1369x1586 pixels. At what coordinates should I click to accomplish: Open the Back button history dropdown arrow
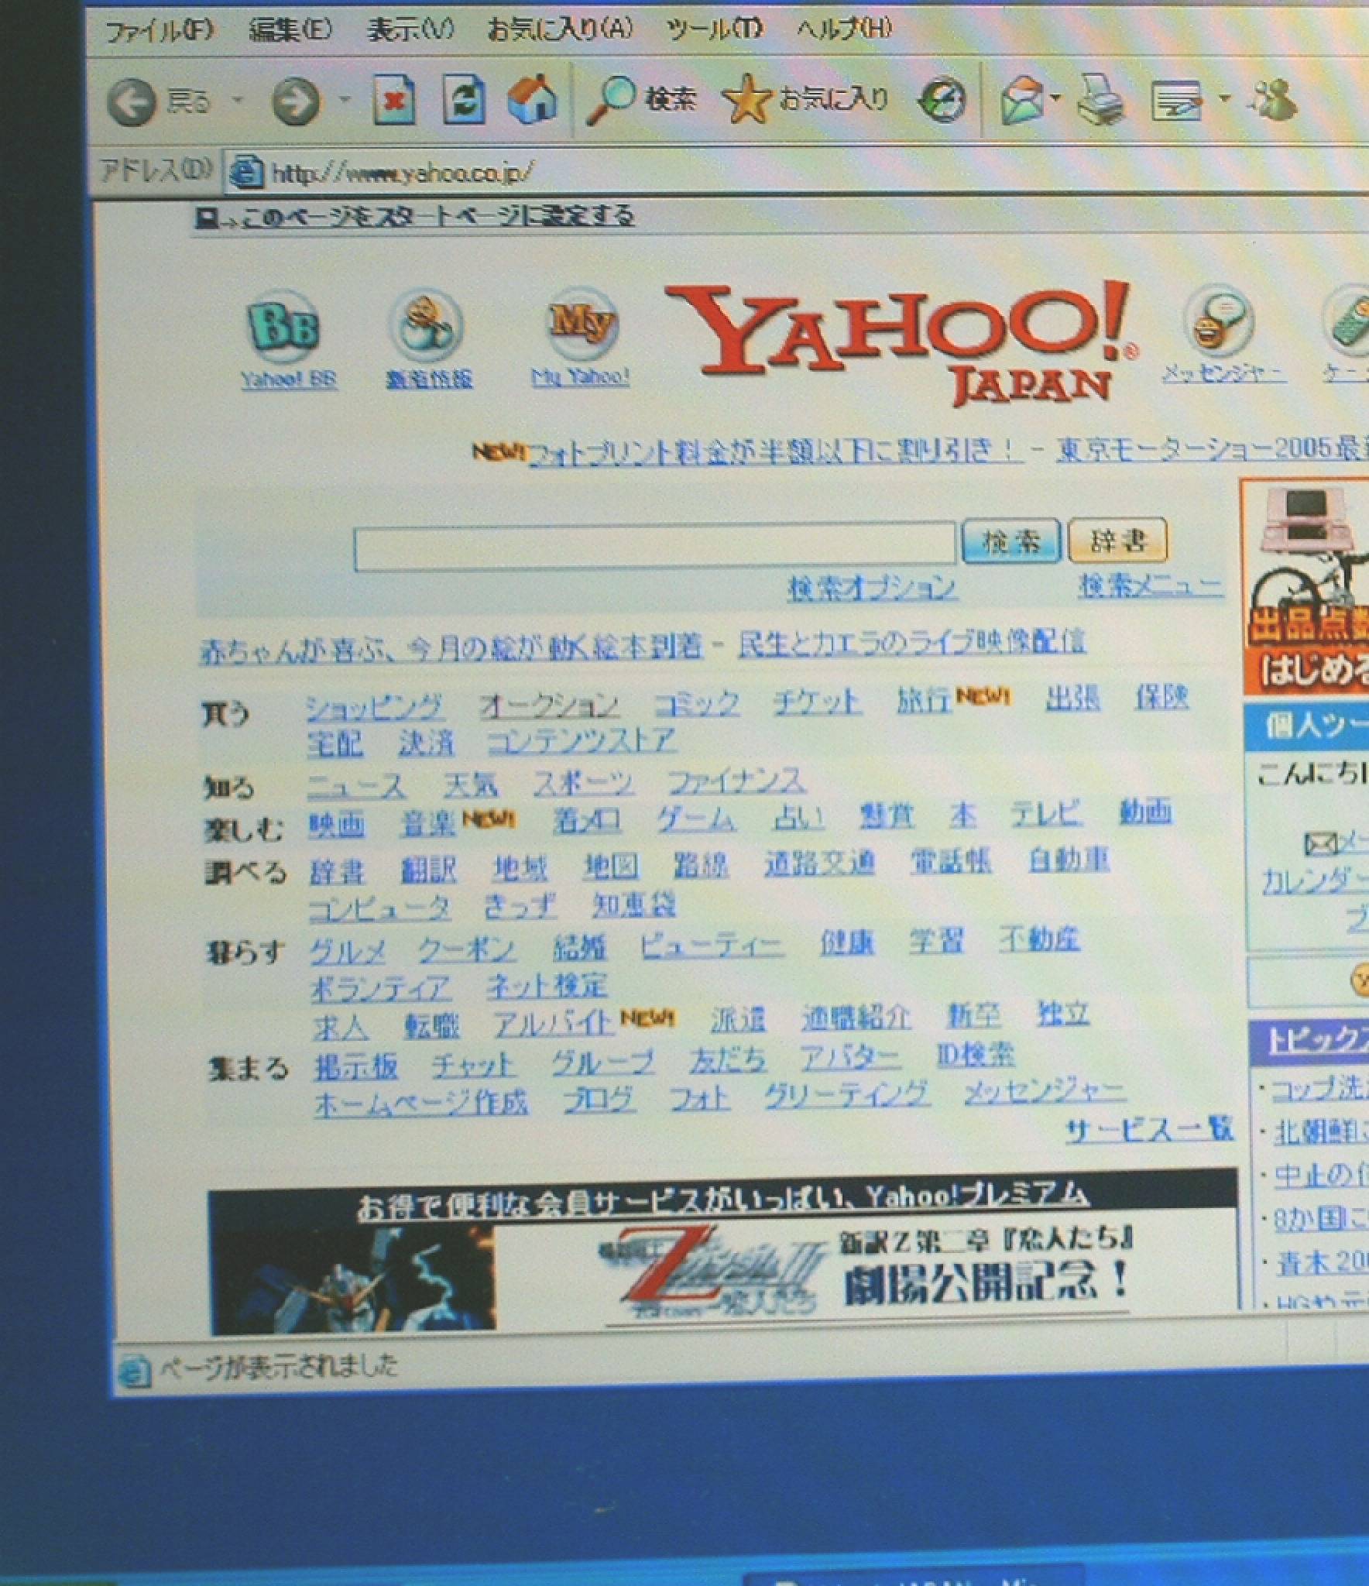click(x=238, y=100)
